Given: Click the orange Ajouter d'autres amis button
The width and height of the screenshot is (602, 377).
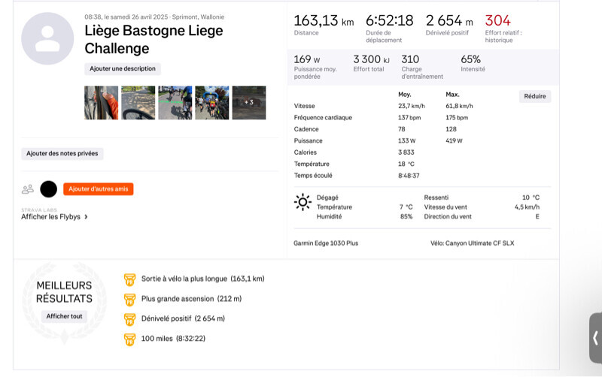Looking at the screenshot, I should (x=98, y=189).
